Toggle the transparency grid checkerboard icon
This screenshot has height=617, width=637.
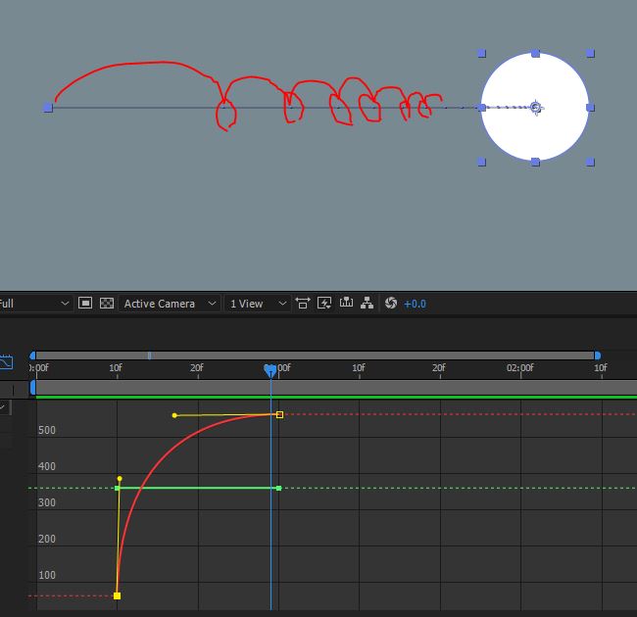[x=107, y=303]
